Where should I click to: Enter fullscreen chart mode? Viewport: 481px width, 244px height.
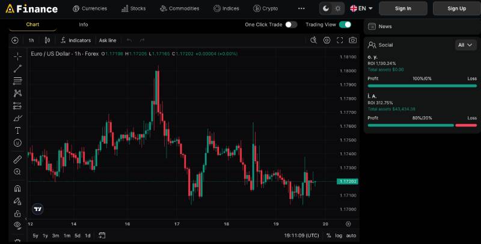click(x=340, y=40)
